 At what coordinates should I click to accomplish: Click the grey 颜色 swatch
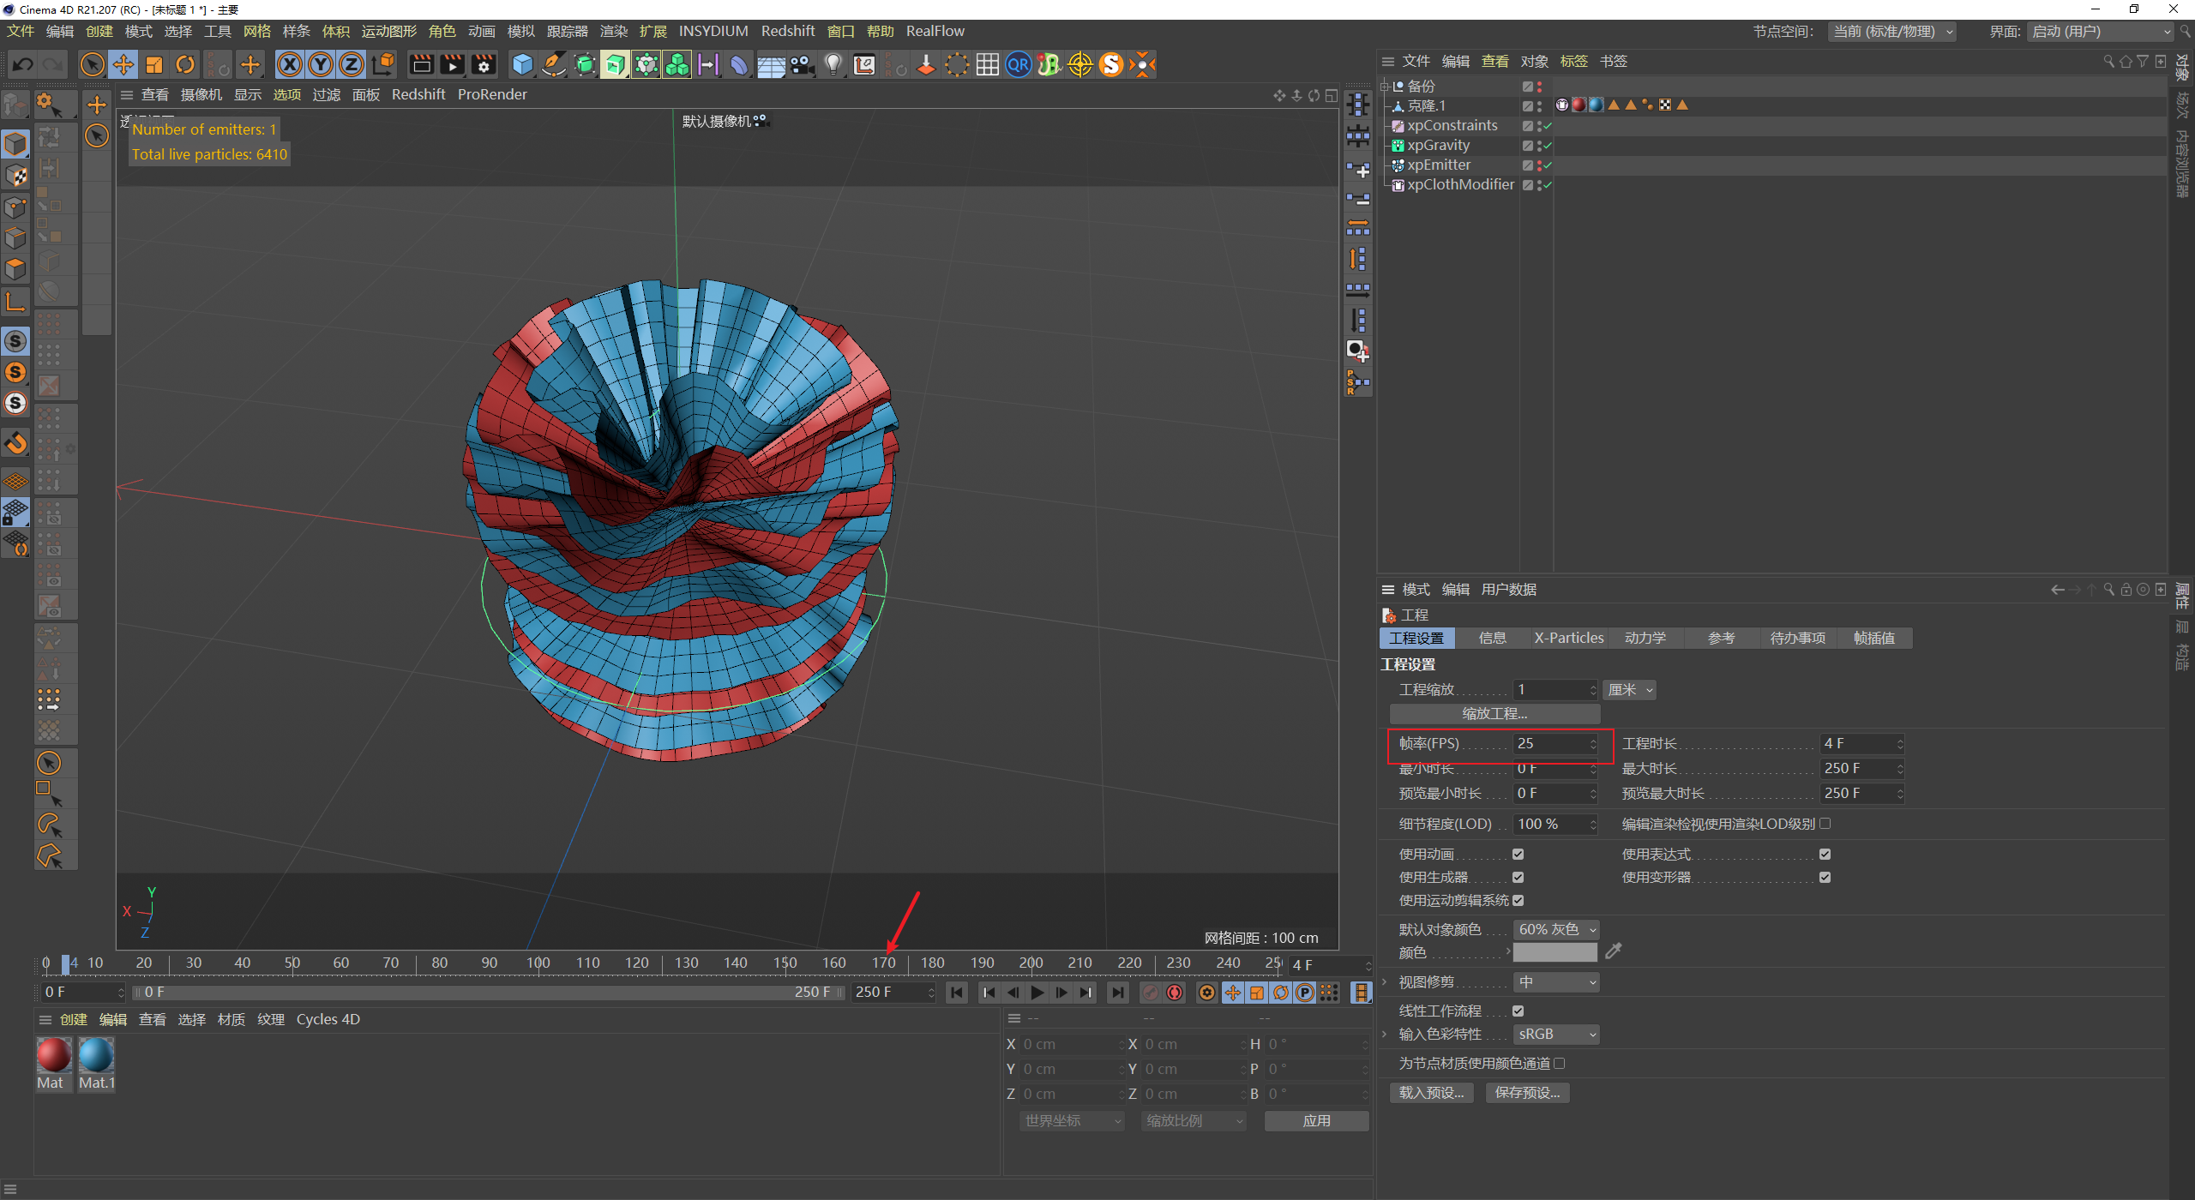[x=1555, y=952]
